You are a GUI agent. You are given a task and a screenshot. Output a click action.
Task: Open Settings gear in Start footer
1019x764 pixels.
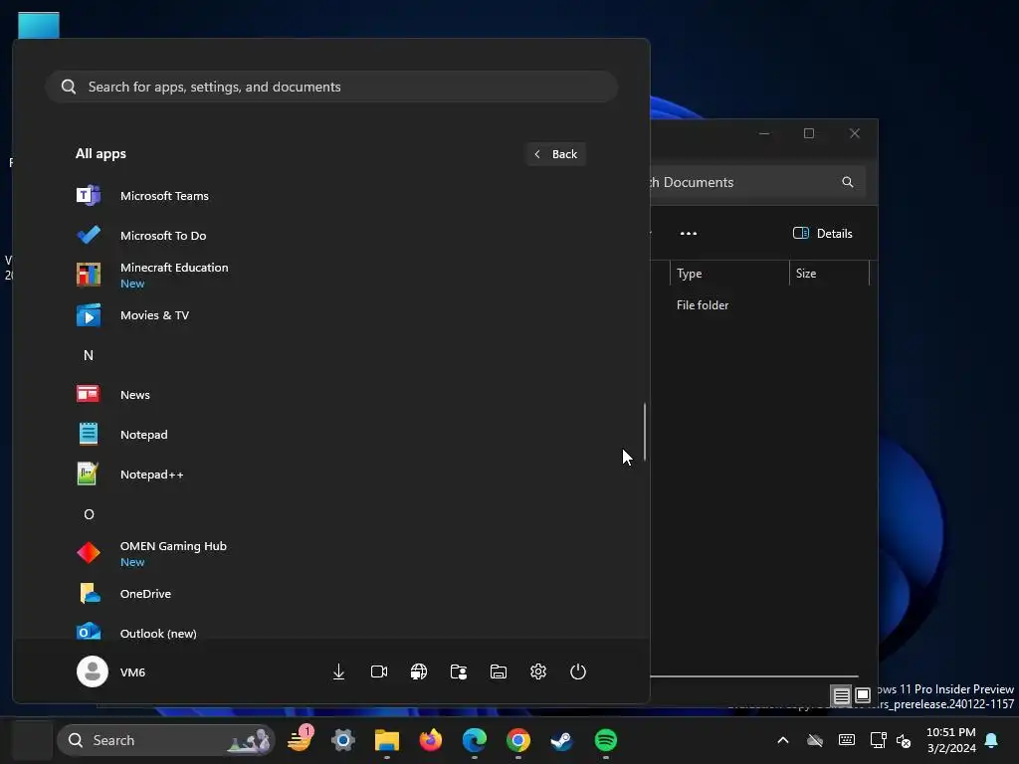pos(538,671)
